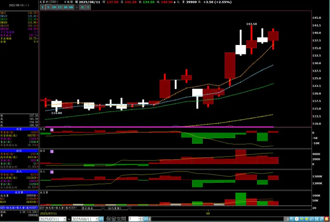Screen dimensions: 330x222
Task: Open the end date 2025/08/11 dropdown
Action: 97,219
